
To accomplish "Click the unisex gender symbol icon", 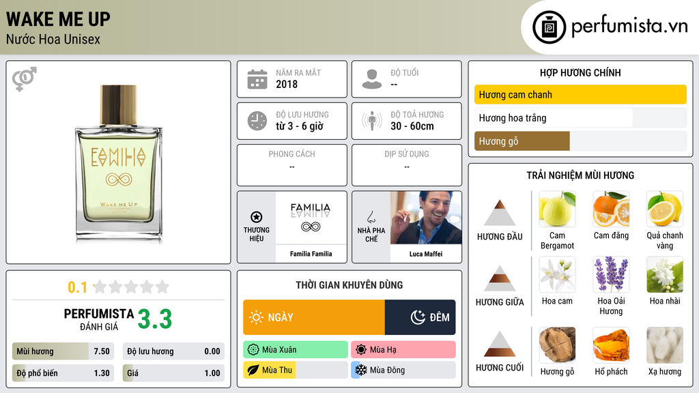I will point(25,79).
